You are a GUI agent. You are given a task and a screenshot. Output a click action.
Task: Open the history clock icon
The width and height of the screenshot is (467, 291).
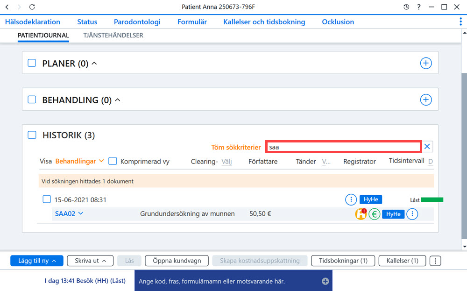(406, 7)
